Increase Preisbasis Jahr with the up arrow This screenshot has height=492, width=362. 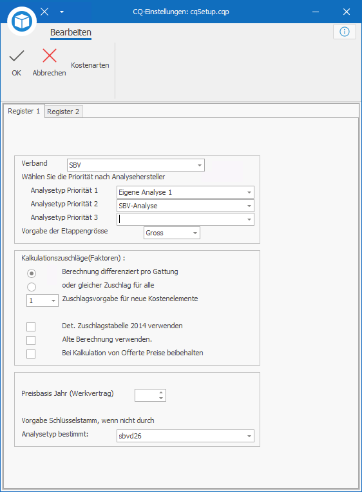161,392
